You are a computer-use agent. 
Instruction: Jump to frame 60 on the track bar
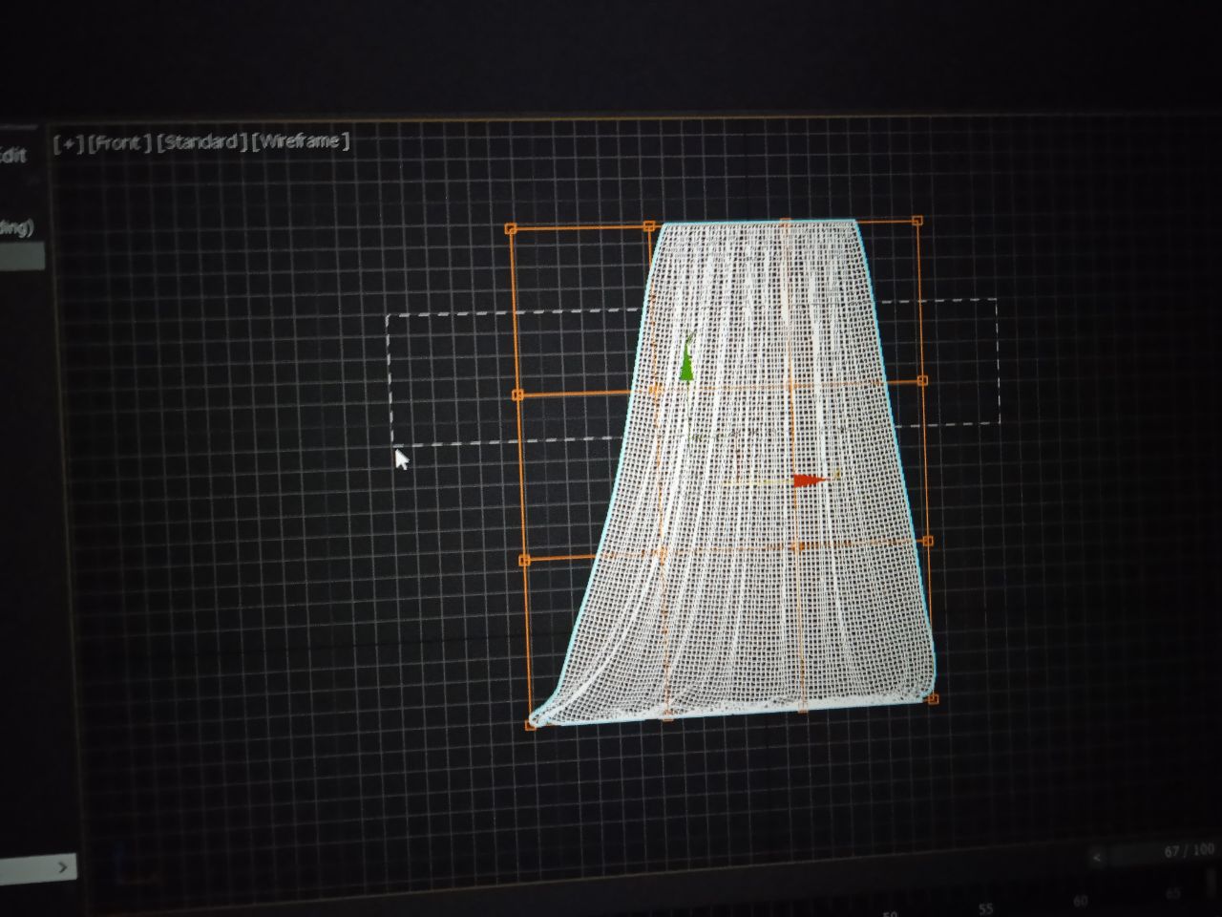point(1080,901)
